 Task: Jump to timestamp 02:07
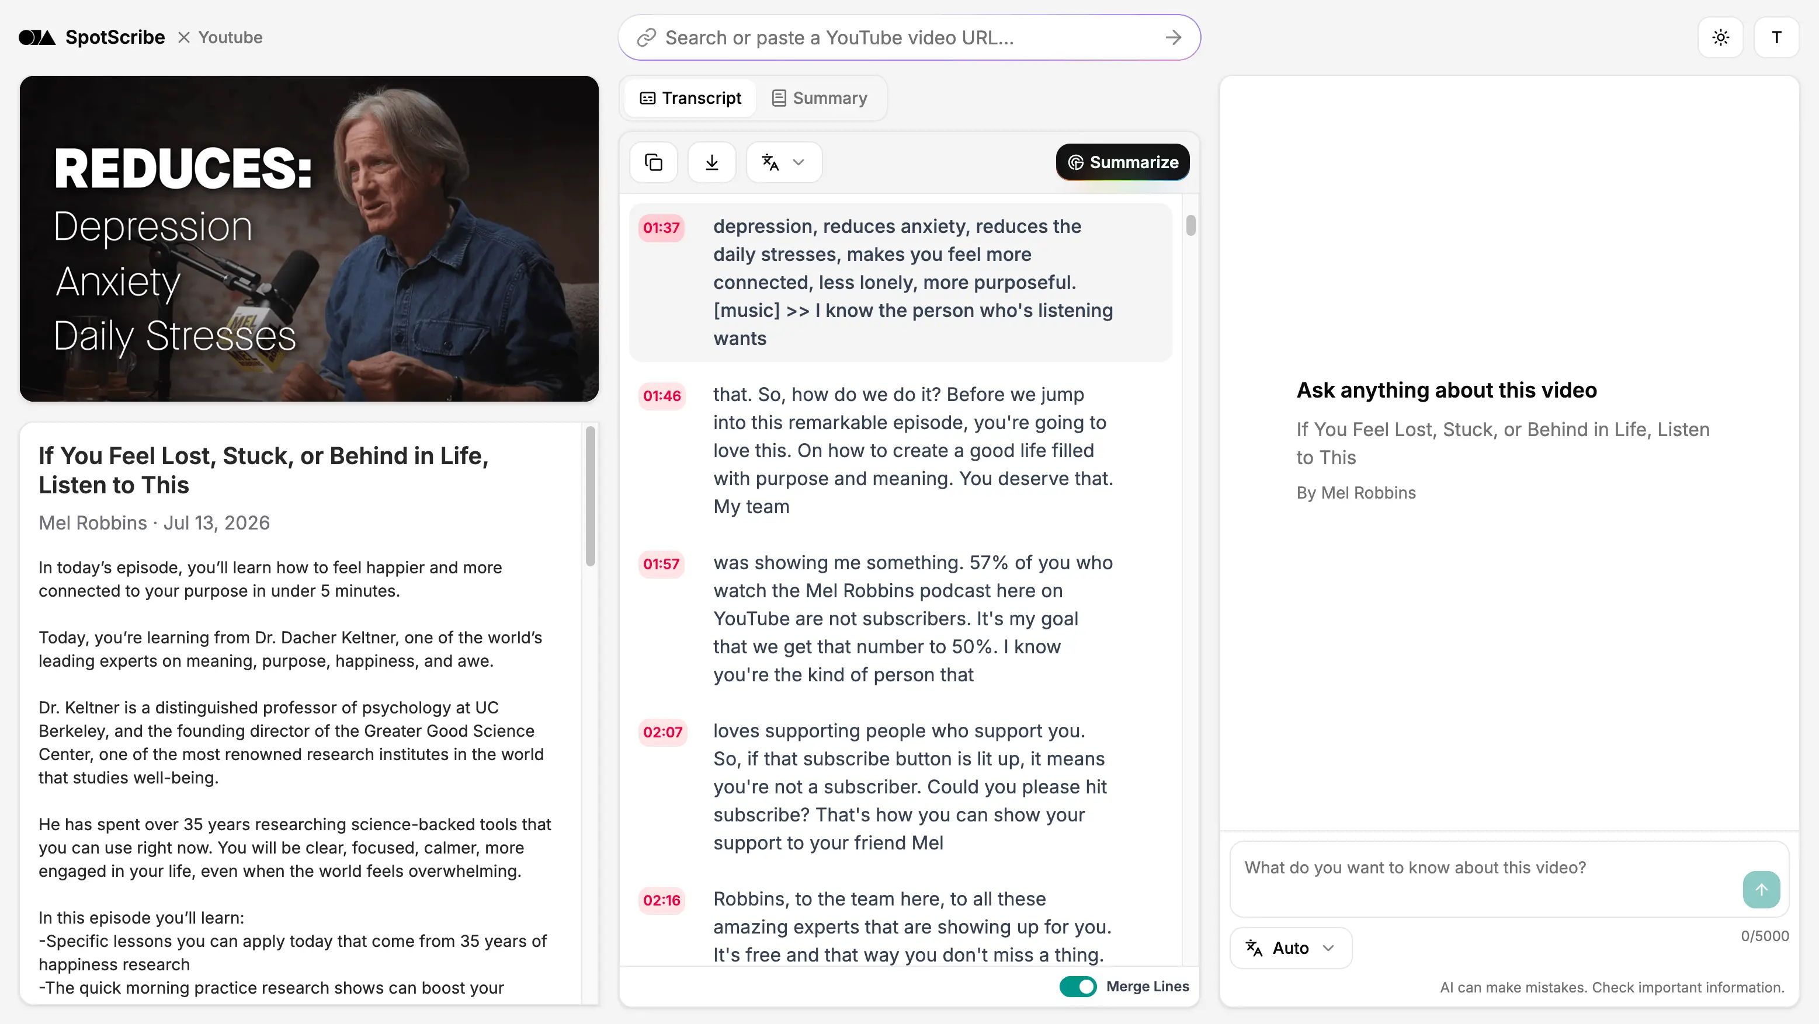(x=662, y=732)
